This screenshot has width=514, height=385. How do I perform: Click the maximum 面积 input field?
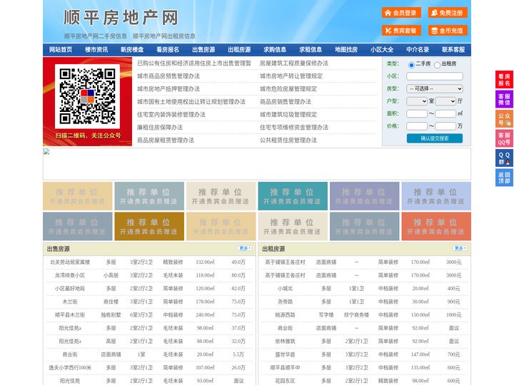click(445, 113)
